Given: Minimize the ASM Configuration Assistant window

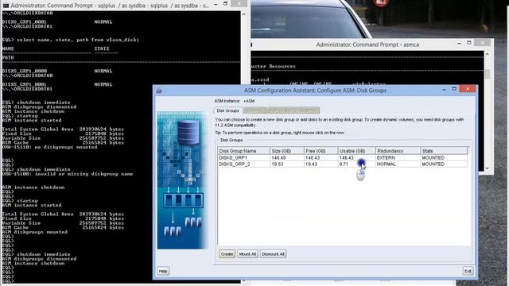Looking at the screenshot, I should (444, 89).
